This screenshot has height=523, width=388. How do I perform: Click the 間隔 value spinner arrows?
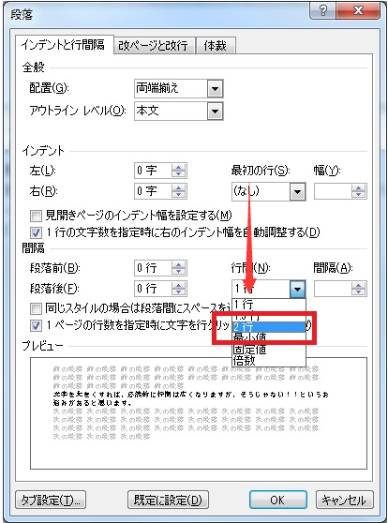coord(359,289)
